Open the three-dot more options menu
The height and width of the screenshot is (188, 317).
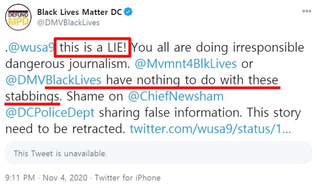(x=307, y=11)
